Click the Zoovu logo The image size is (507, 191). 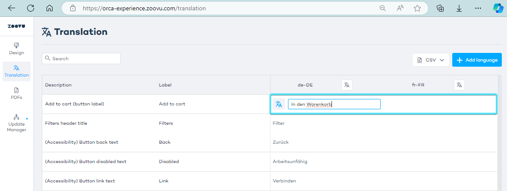[16, 26]
